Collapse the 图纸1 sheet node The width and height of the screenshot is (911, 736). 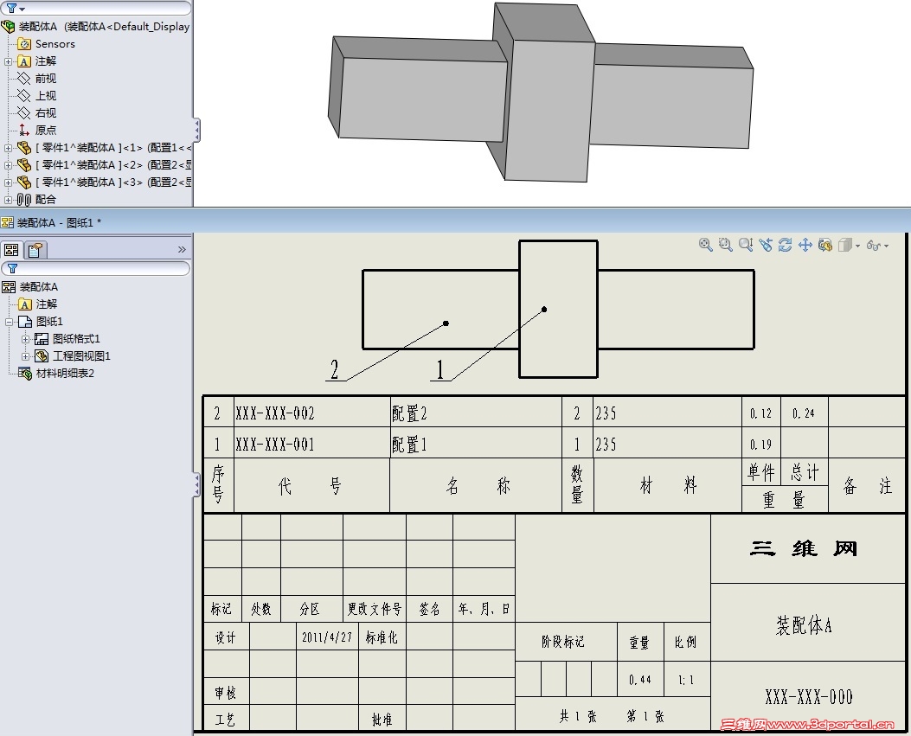(9, 322)
